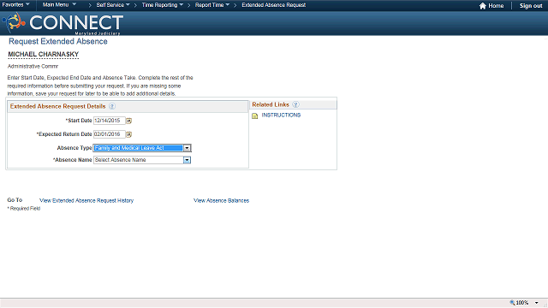The width and height of the screenshot is (548, 308).
Task: Open the Favorites menu
Action: pos(15,5)
